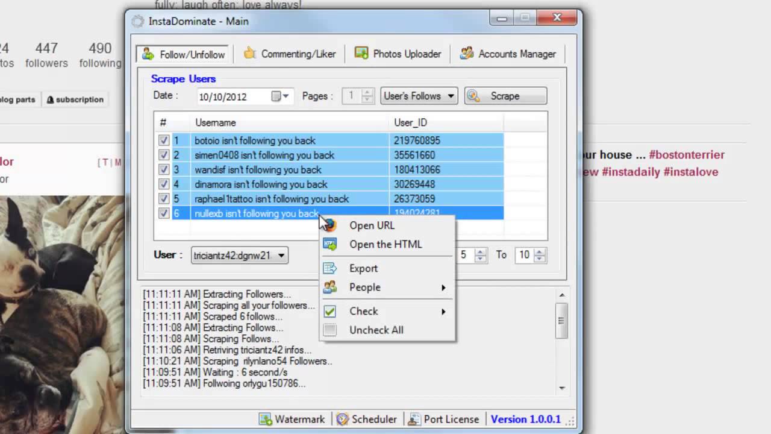771x434 pixels.
Task: Click the Scheduler clock icon
Action: [342, 419]
